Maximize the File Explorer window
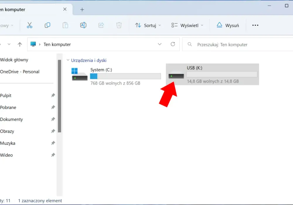The image size is (293, 205). coord(287,6)
